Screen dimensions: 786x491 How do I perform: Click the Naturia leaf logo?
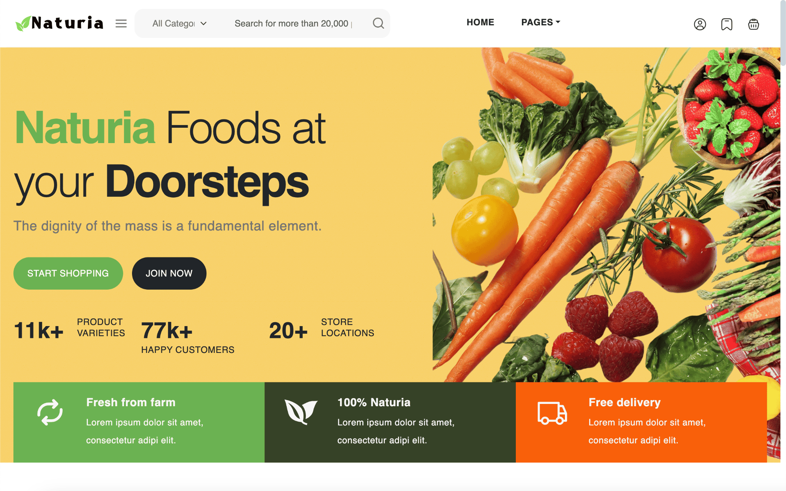pos(59,23)
